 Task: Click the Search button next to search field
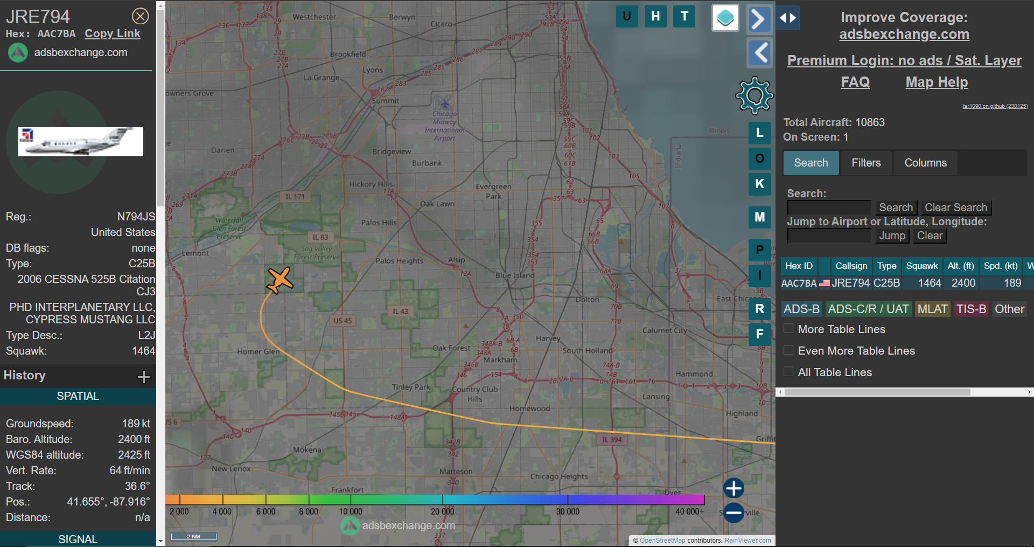pos(896,207)
